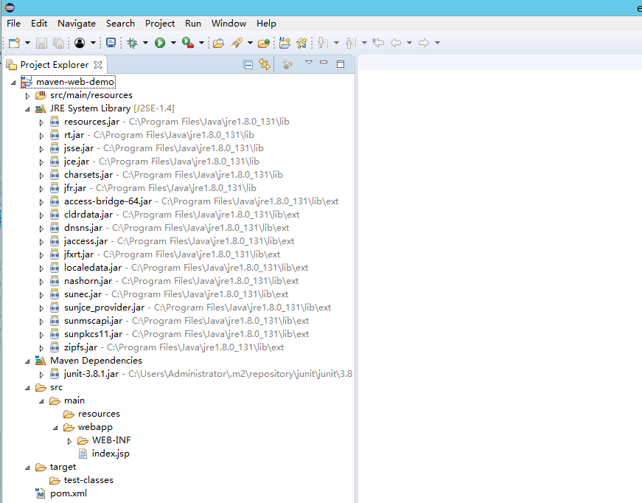Viewport: 642px width, 503px height.
Task: Click the Last Edit Location icon
Action: pos(378,43)
